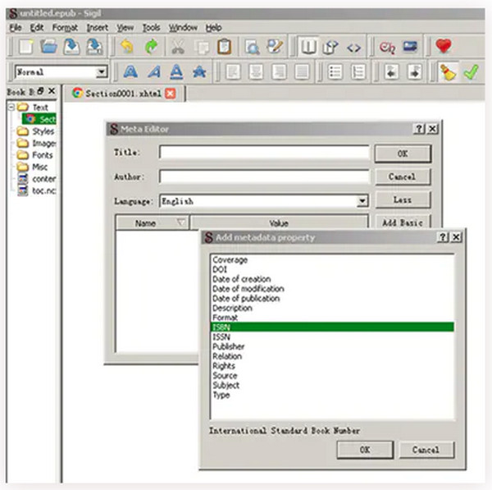This screenshot has width=492, height=490.
Task: Apply bold formatting A icon
Action: (130, 71)
